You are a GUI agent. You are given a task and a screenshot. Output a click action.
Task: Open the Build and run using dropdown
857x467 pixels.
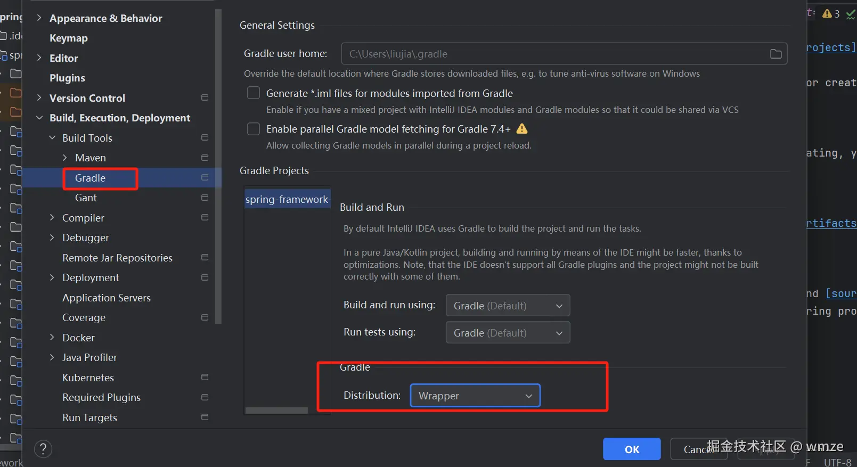click(x=508, y=306)
